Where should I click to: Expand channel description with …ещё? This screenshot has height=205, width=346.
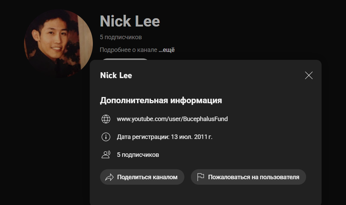pyautogui.click(x=166, y=50)
